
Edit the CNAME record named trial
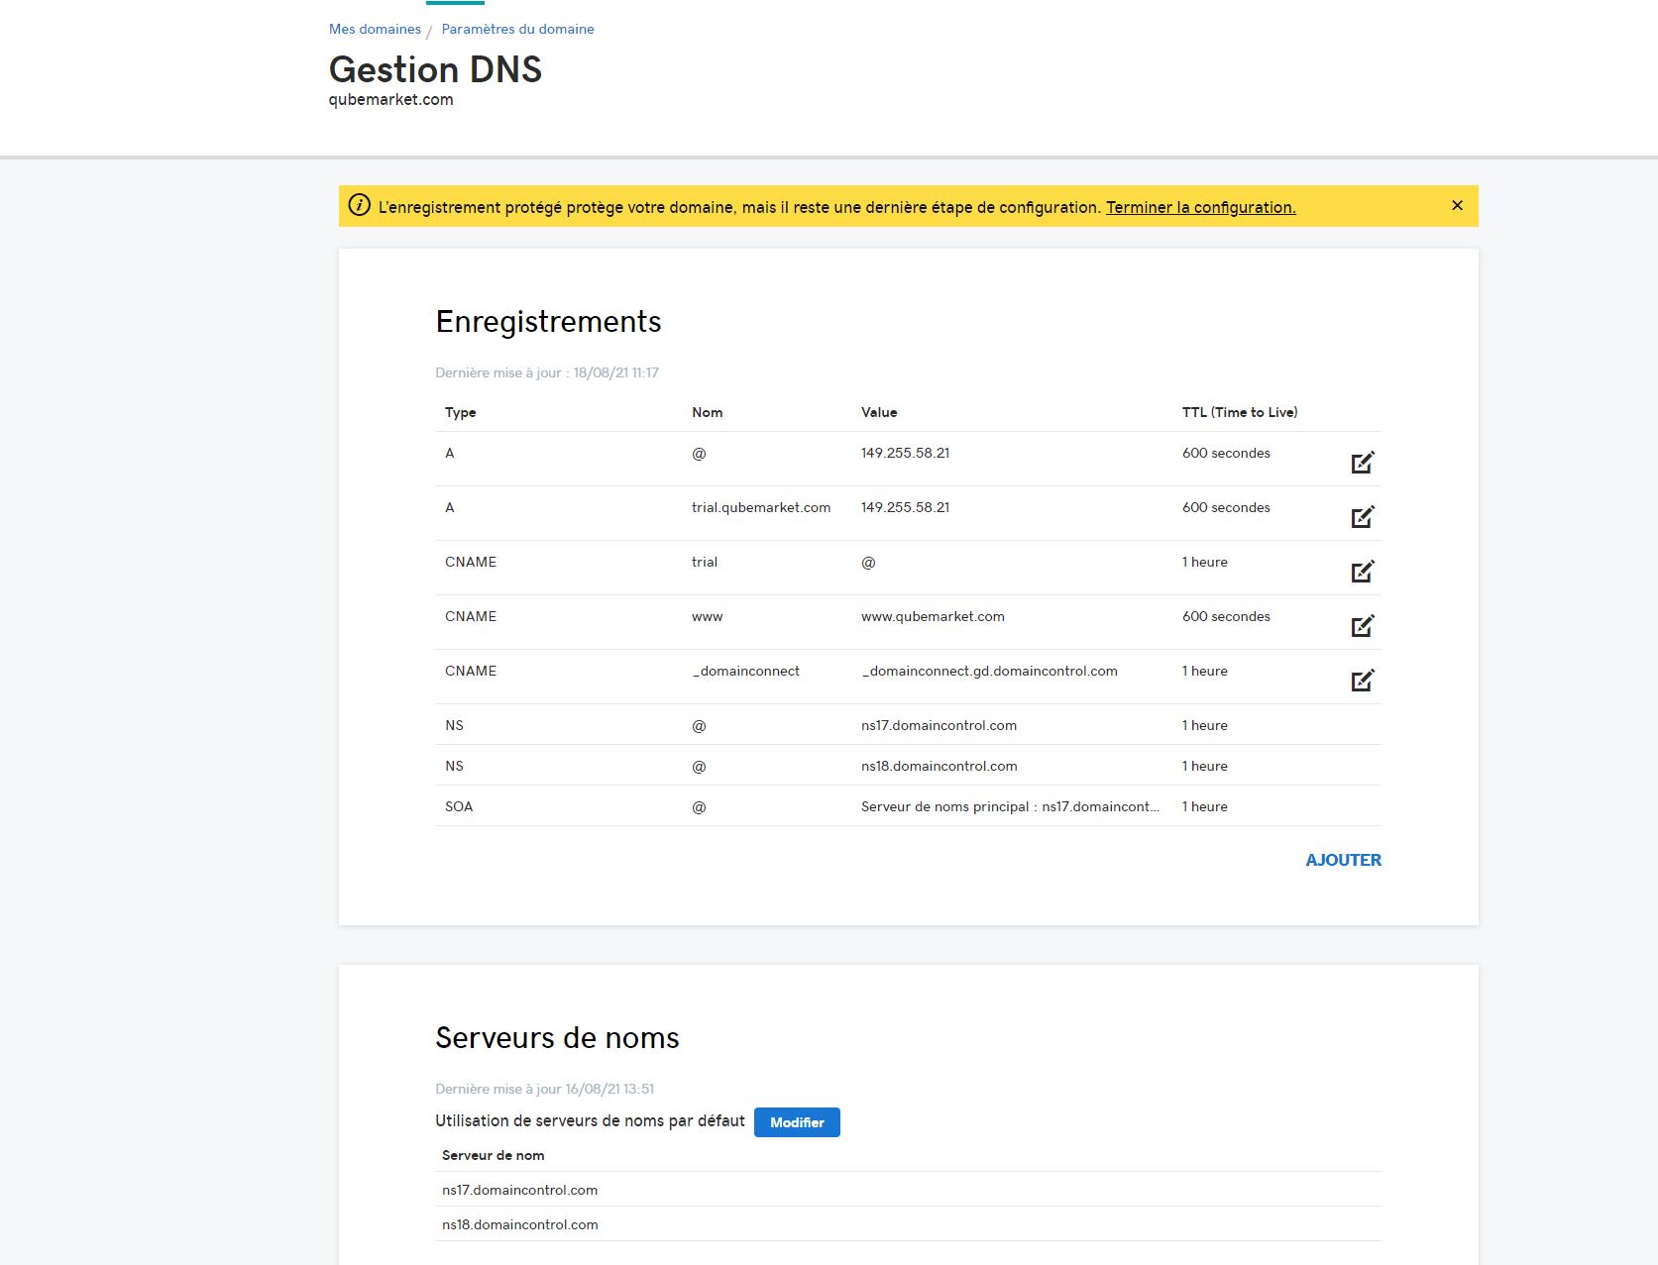click(1362, 572)
